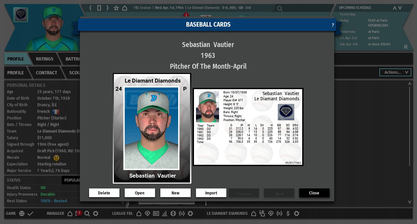417x224 pixels.
Task: Click the search magnifier in top bar
Action: (x=279, y=9)
